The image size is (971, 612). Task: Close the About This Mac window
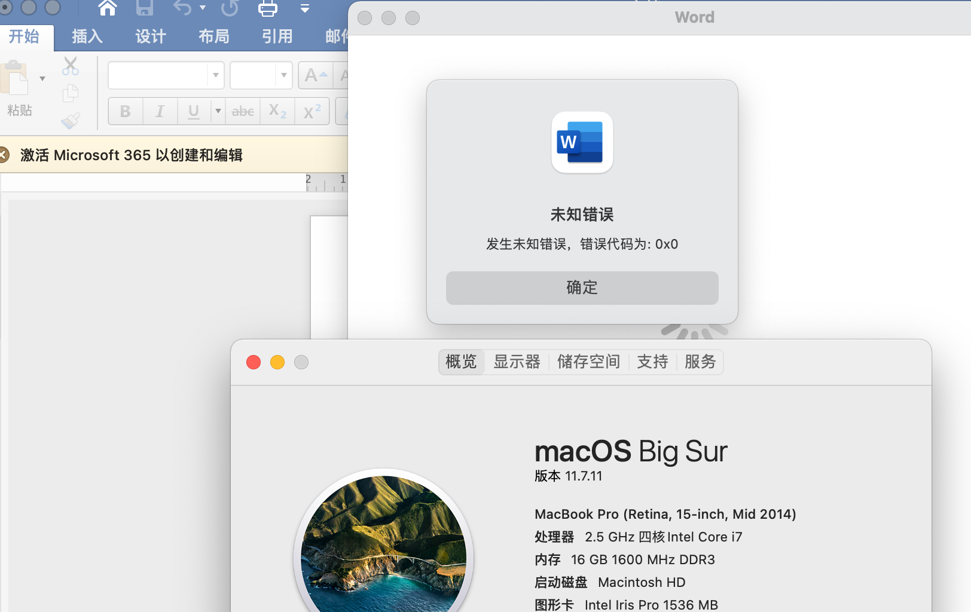[x=254, y=362]
